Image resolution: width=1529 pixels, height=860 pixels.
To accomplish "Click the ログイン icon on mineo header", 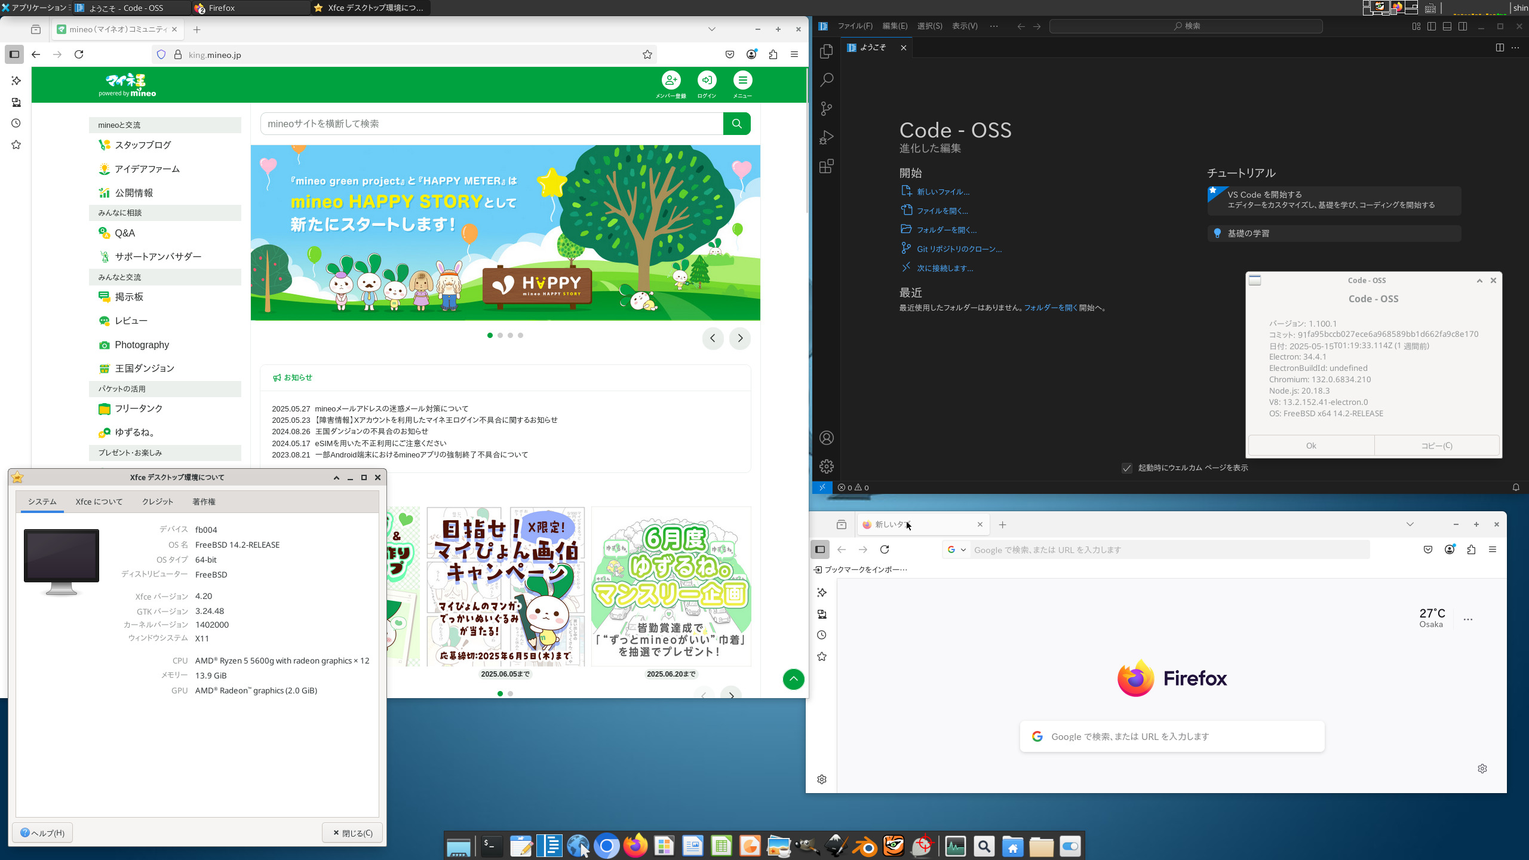I will click(x=707, y=81).
